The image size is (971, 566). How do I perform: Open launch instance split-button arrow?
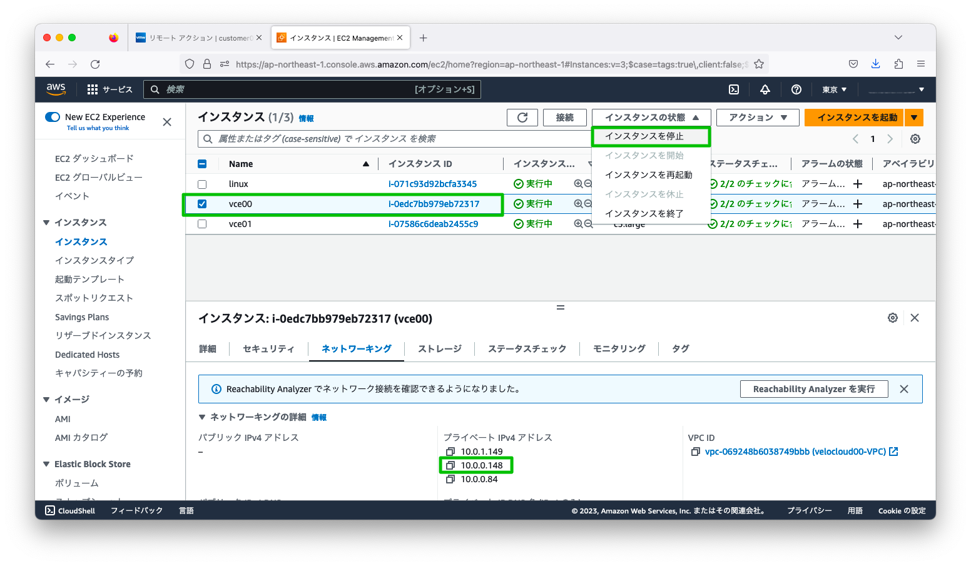point(915,118)
